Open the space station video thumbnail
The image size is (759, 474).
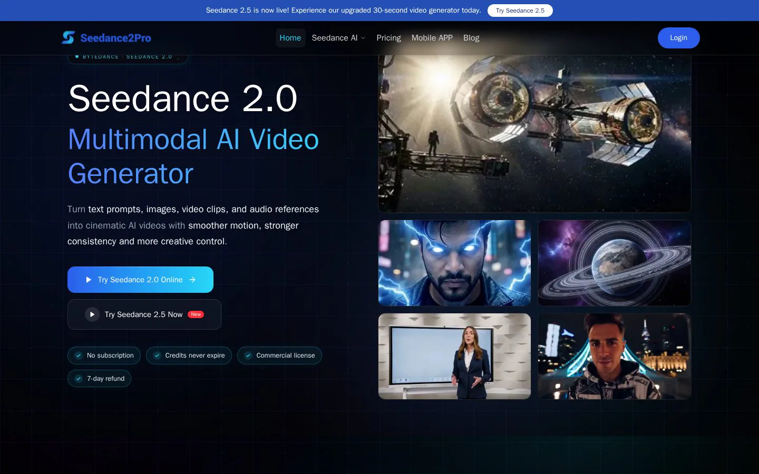pos(534,134)
